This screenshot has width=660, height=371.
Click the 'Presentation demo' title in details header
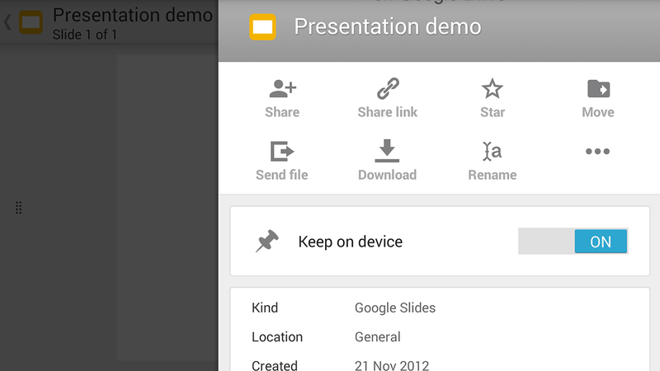(x=387, y=26)
